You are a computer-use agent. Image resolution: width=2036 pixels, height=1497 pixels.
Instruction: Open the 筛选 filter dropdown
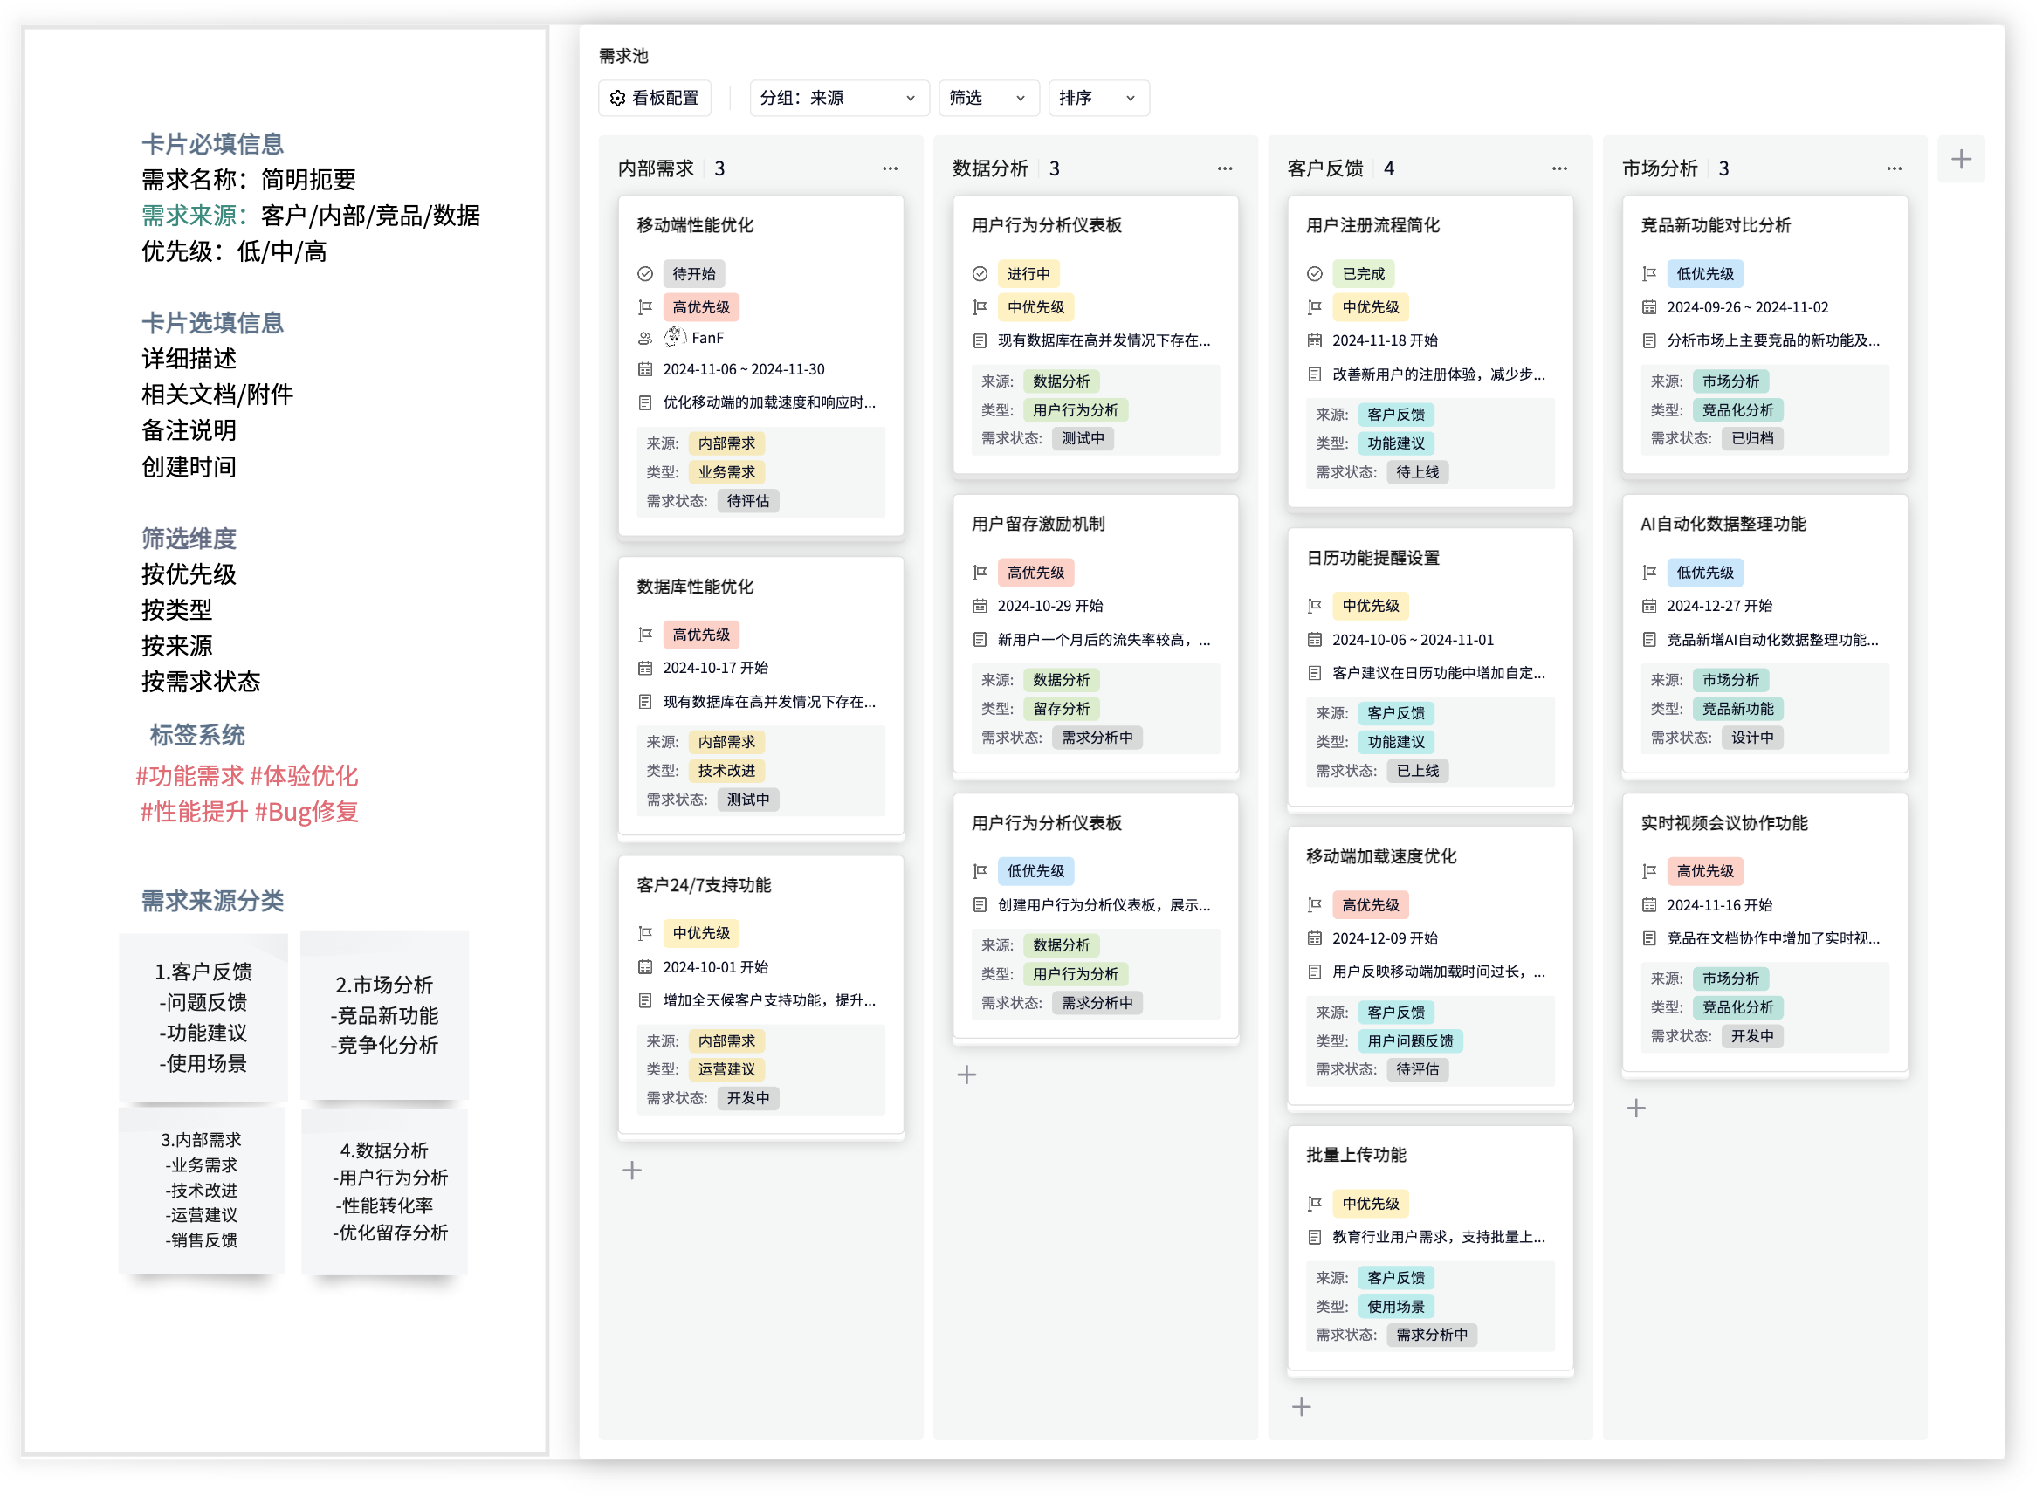coord(987,98)
